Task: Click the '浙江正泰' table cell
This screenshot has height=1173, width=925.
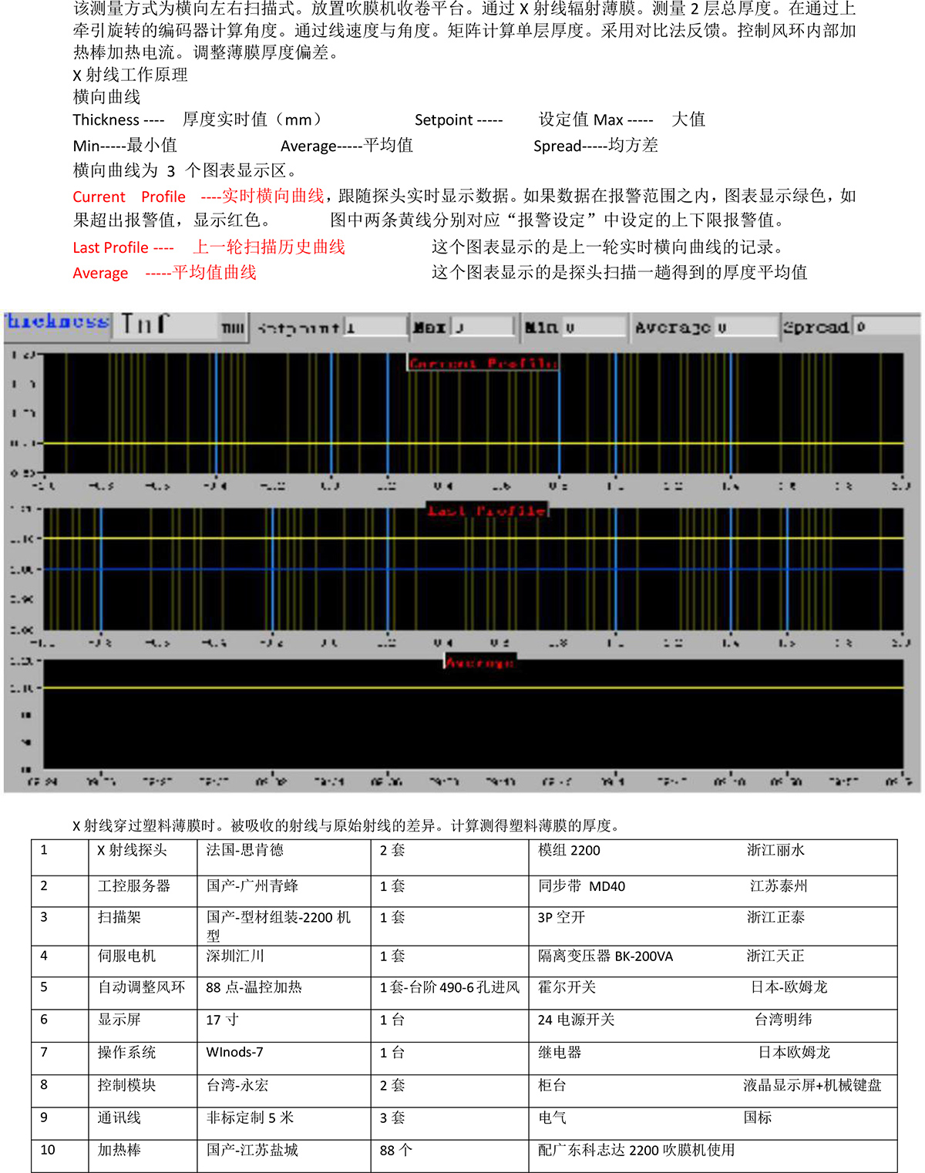Action: [x=775, y=917]
